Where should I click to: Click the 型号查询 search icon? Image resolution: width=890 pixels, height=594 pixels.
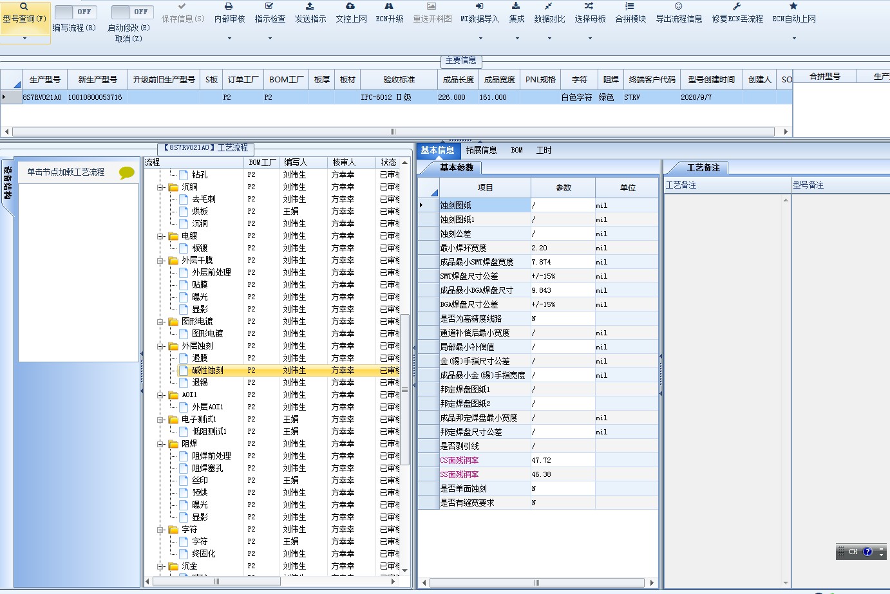(x=24, y=6)
